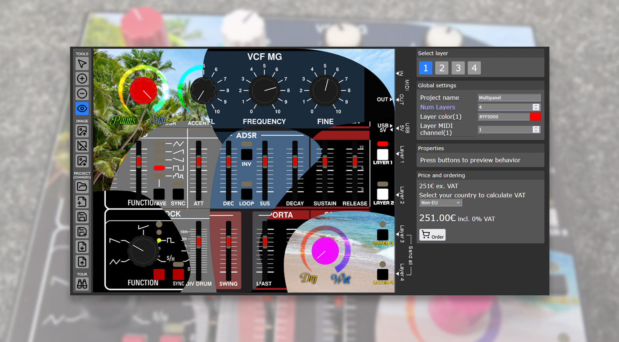The height and width of the screenshot is (342, 619).
Task: Open the Non-EU country dropdown
Action: tap(441, 203)
